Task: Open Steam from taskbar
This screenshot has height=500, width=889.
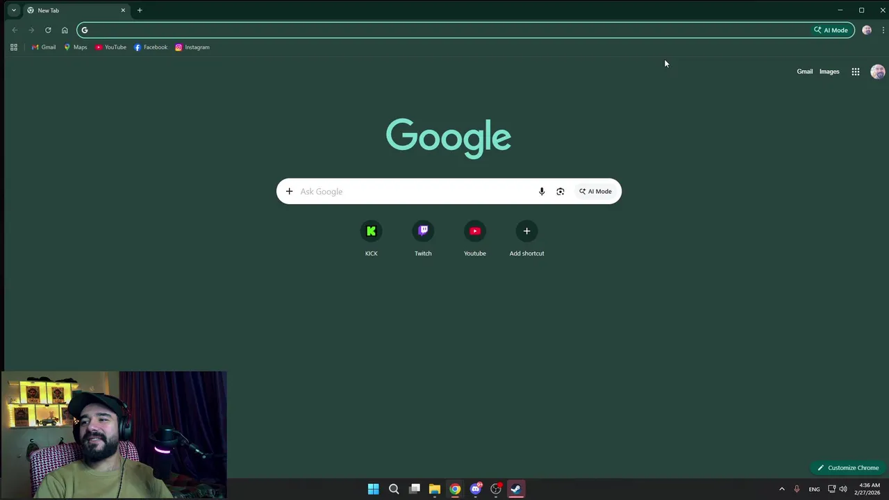Action: [516, 489]
